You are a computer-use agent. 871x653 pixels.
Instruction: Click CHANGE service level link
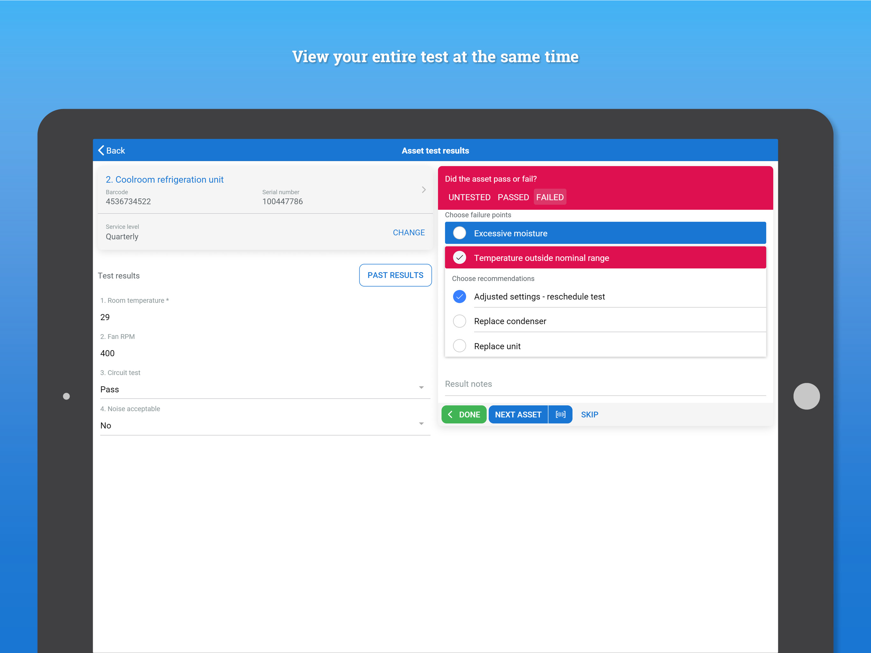tap(408, 233)
